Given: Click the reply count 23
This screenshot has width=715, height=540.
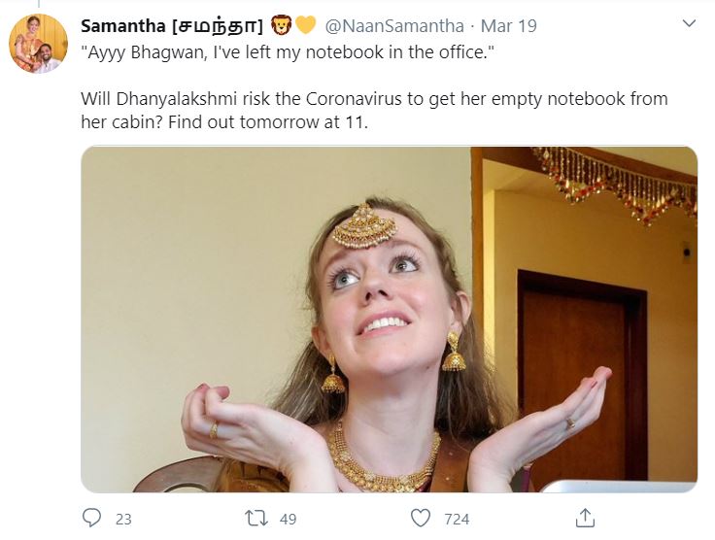Looking at the screenshot, I should click(122, 520).
